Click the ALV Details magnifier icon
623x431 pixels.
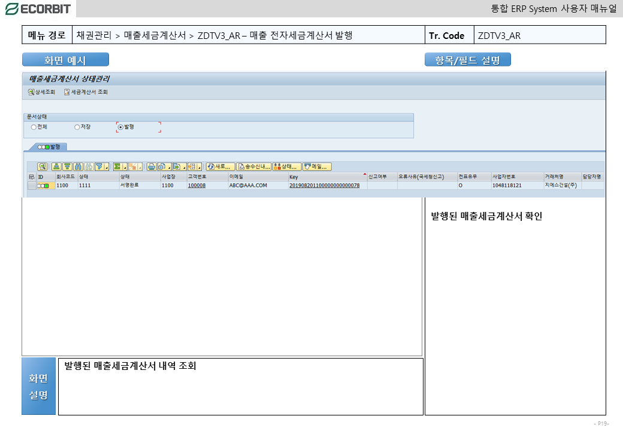coord(42,166)
